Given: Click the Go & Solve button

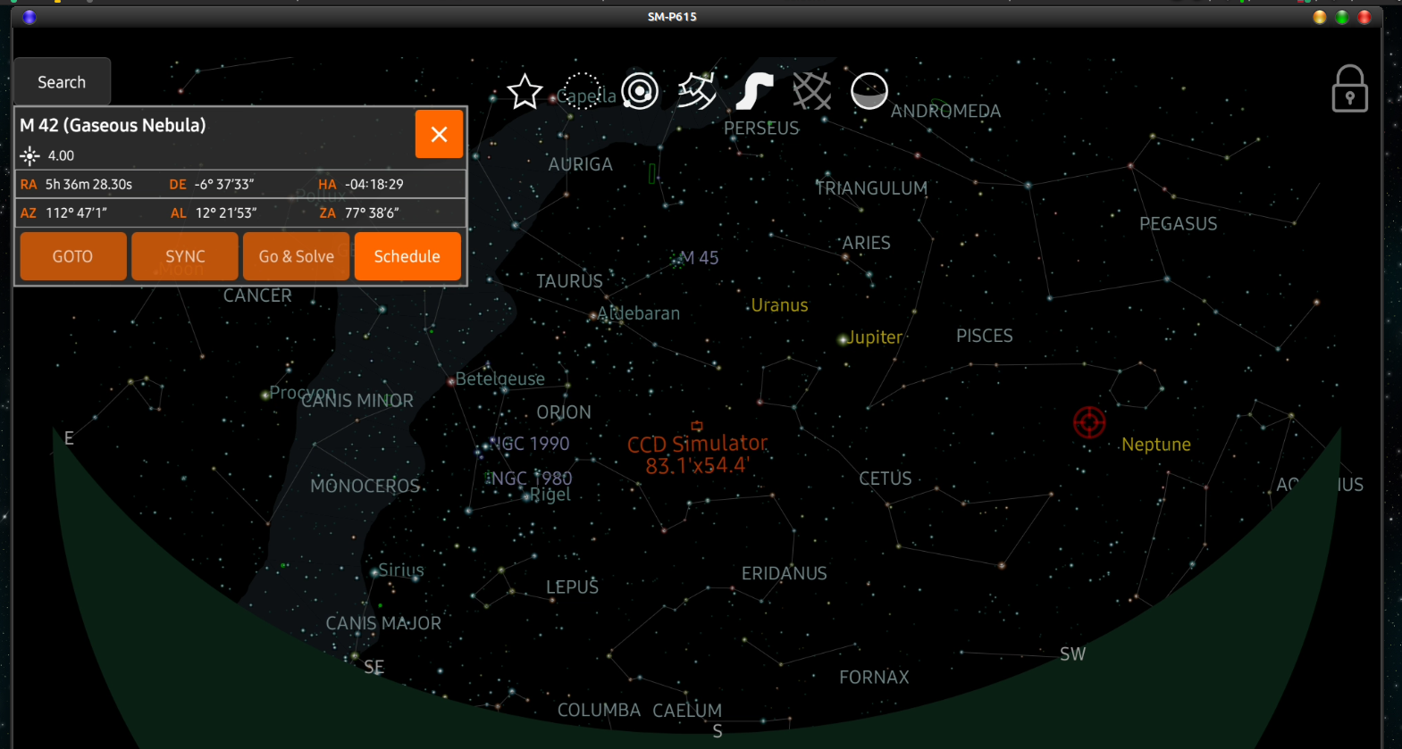Looking at the screenshot, I should point(297,256).
